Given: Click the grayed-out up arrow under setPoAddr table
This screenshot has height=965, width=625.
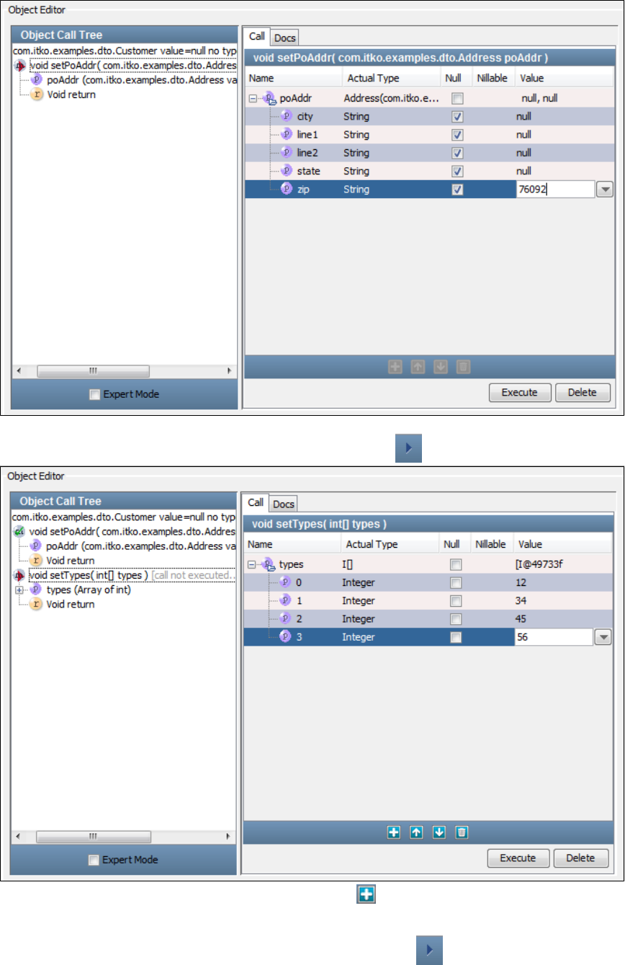Looking at the screenshot, I should click(x=418, y=367).
